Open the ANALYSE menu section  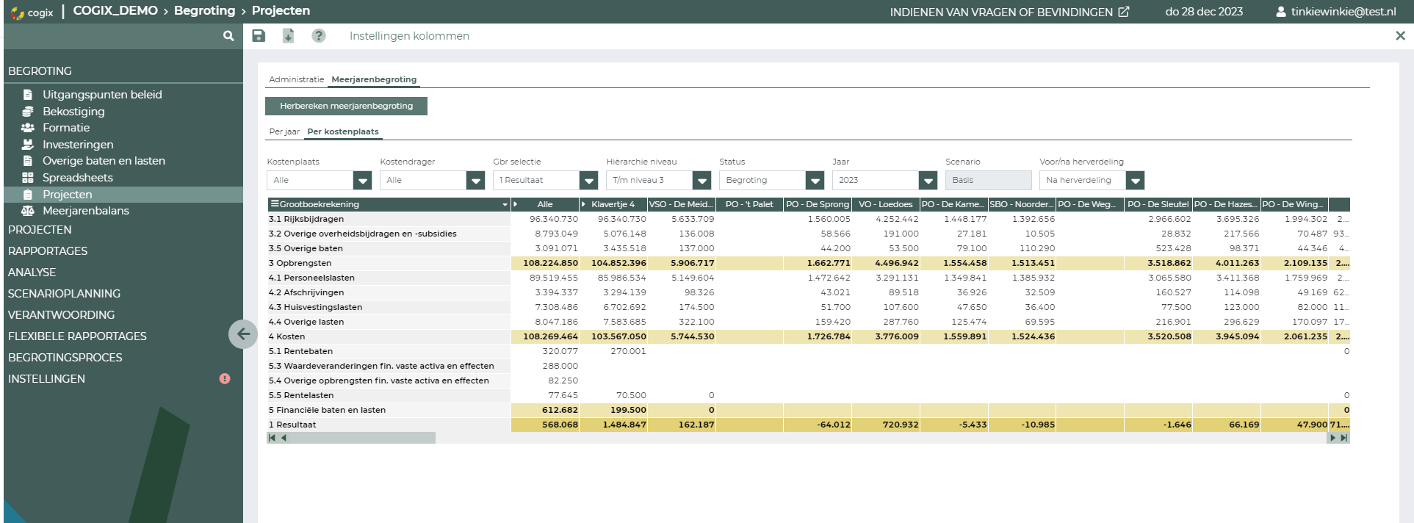(x=32, y=272)
